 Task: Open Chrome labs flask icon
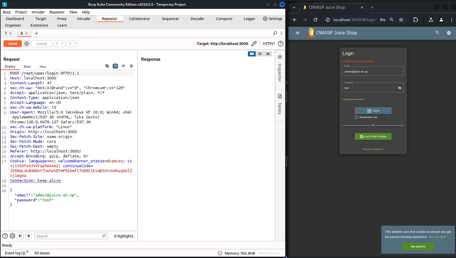pos(431,20)
